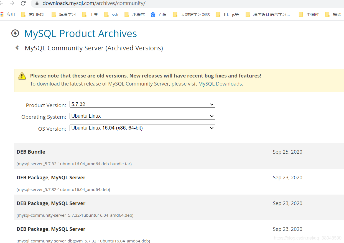Open the 工具 bookmark folder

coord(90,14)
